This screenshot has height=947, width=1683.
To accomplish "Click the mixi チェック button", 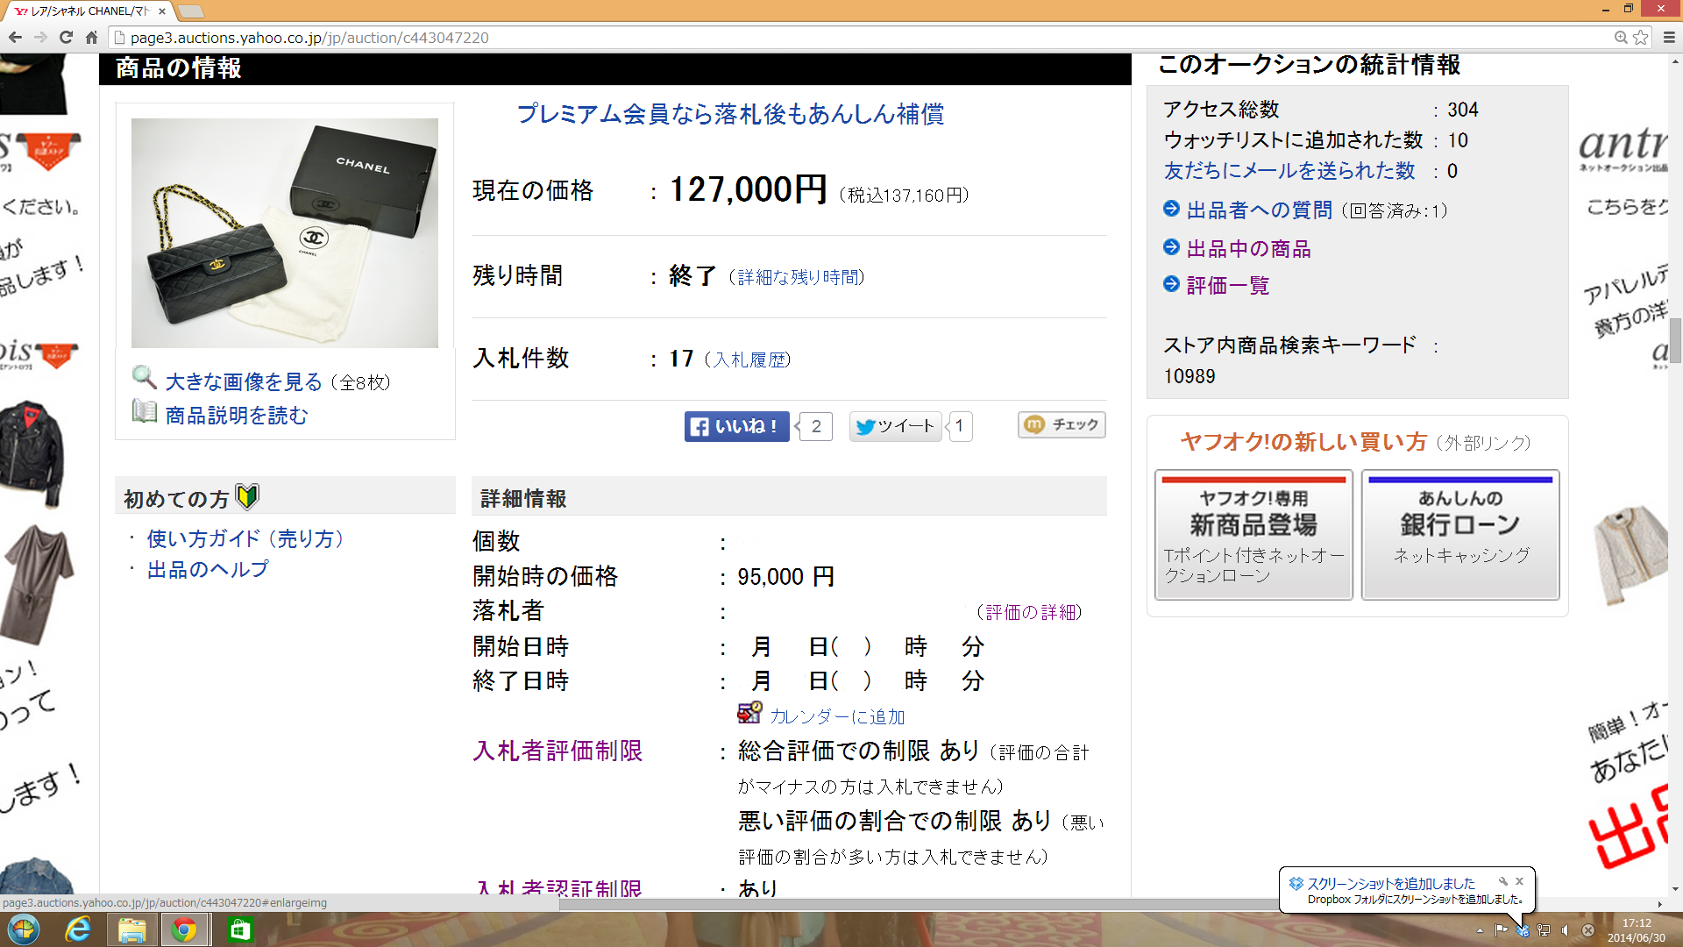I will [1062, 424].
